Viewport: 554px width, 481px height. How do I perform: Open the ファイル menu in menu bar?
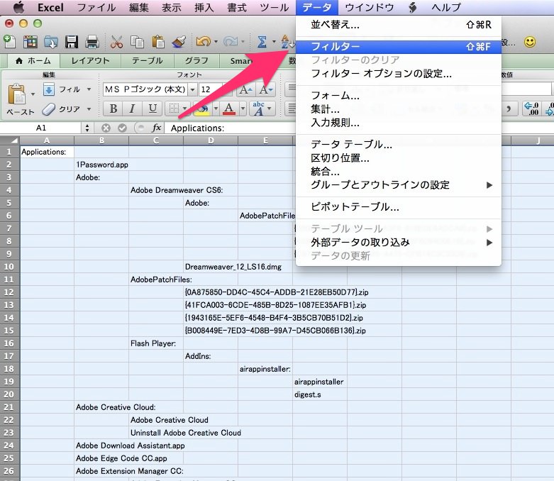(96, 7)
